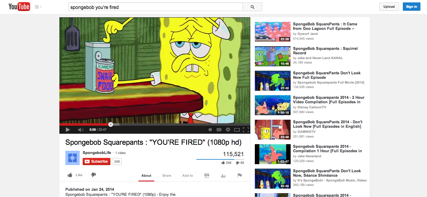Open the watch later clock icon
This screenshot has height=197, width=427.
(x=210, y=130)
